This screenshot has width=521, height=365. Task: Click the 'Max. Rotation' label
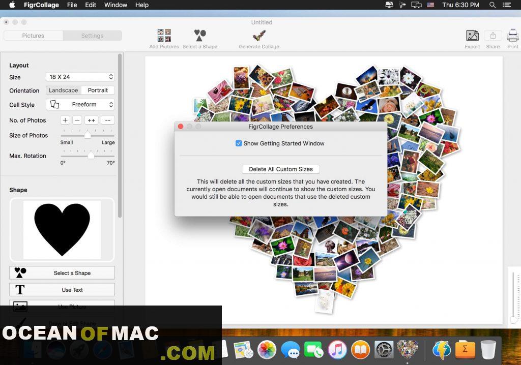pos(27,156)
